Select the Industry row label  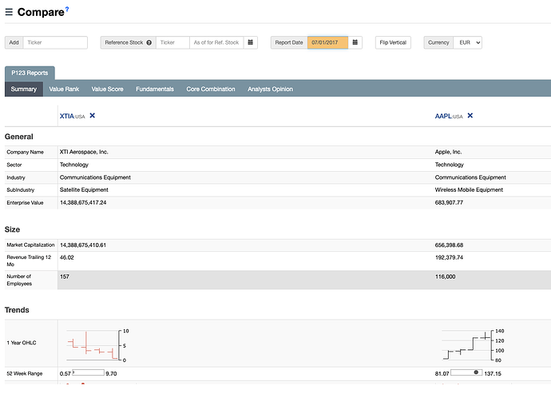pyautogui.click(x=16, y=177)
